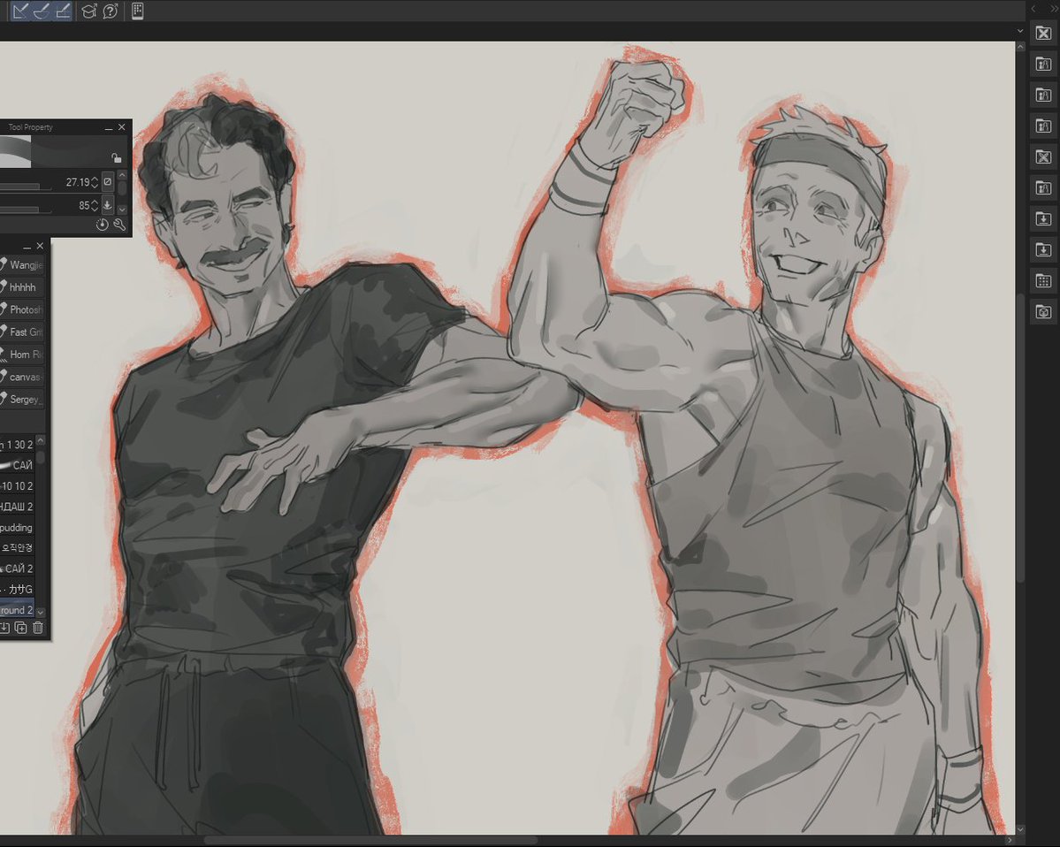Click the brush size stepper arrows at 27.19
Screen dimensions: 1060x847
(95, 182)
